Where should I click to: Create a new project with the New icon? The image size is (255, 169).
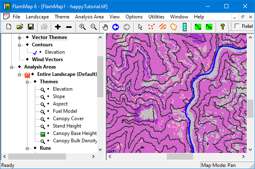point(9,27)
